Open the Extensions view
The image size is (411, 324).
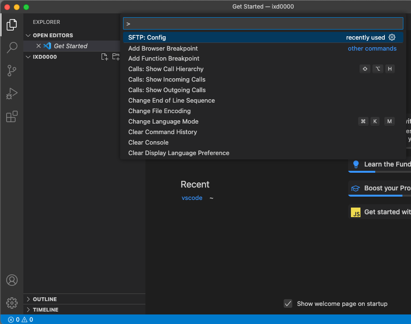12,116
